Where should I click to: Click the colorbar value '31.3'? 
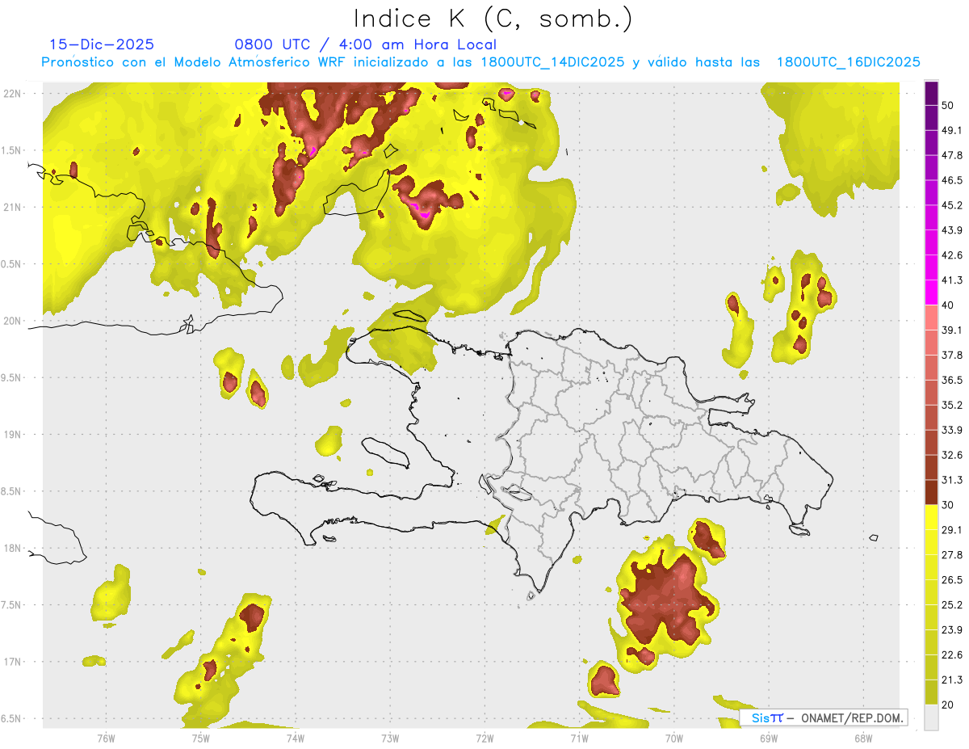pyautogui.click(x=952, y=480)
